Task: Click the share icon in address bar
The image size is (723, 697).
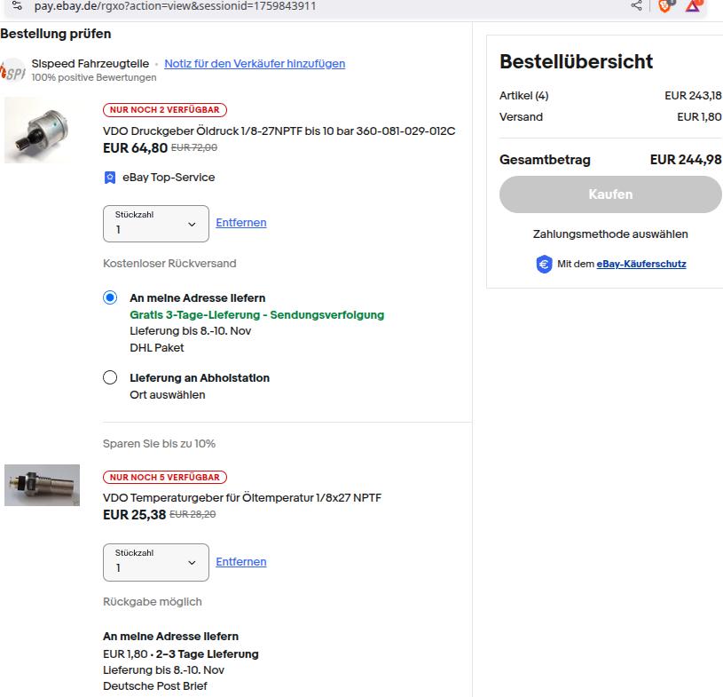Action: [636, 6]
